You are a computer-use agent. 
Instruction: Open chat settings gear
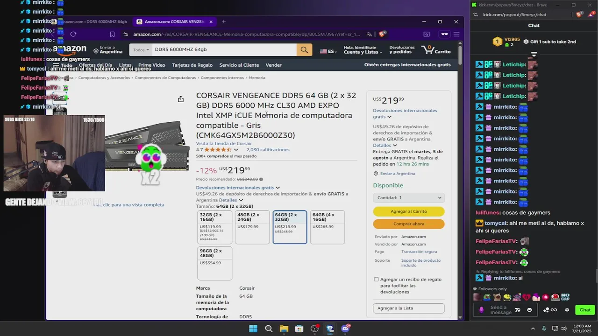point(567,310)
